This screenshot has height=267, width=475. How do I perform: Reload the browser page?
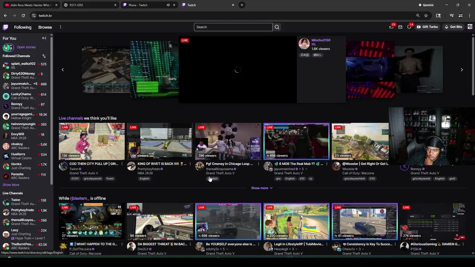point(23,16)
